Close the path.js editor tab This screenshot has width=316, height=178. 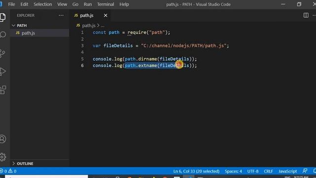105,15
